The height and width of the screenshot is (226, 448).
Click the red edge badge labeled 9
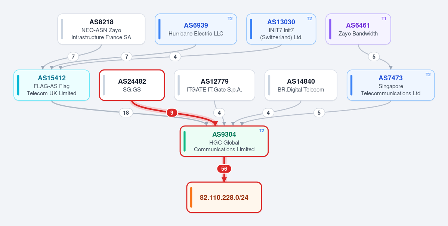[x=172, y=113]
